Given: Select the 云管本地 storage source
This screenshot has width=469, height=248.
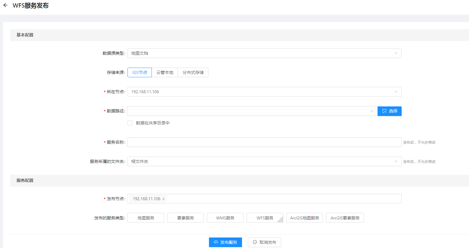Looking at the screenshot, I should [x=165, y=72].
